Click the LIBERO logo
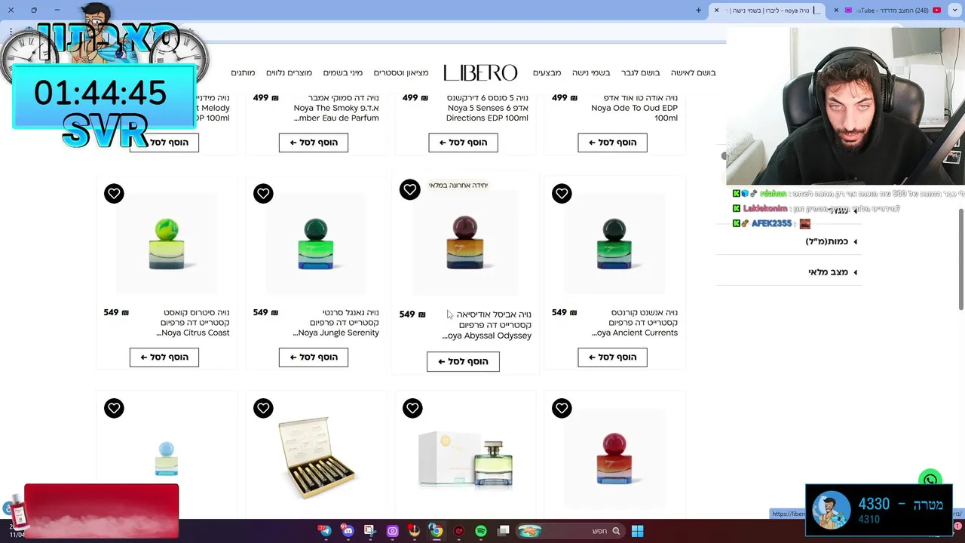 click(480, 72)
